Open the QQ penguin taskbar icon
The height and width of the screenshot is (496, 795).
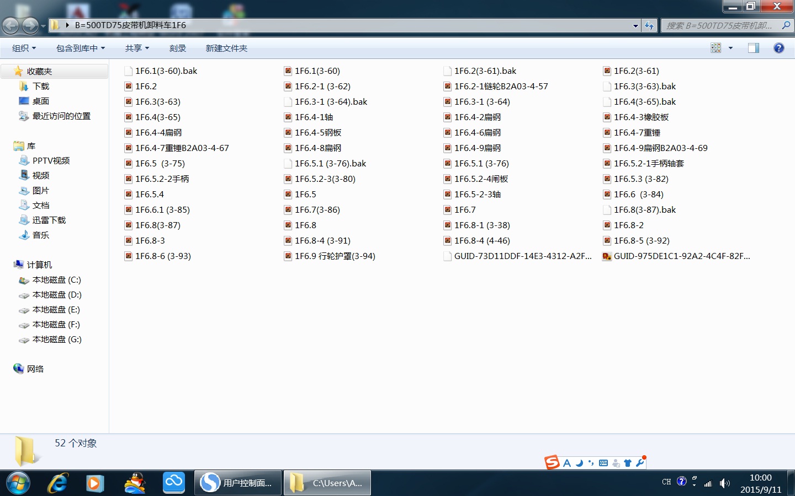[x=135, y=483]
